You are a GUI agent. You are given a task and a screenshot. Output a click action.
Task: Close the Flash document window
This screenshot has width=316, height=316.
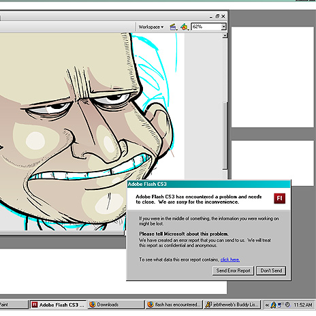[223, 16]
